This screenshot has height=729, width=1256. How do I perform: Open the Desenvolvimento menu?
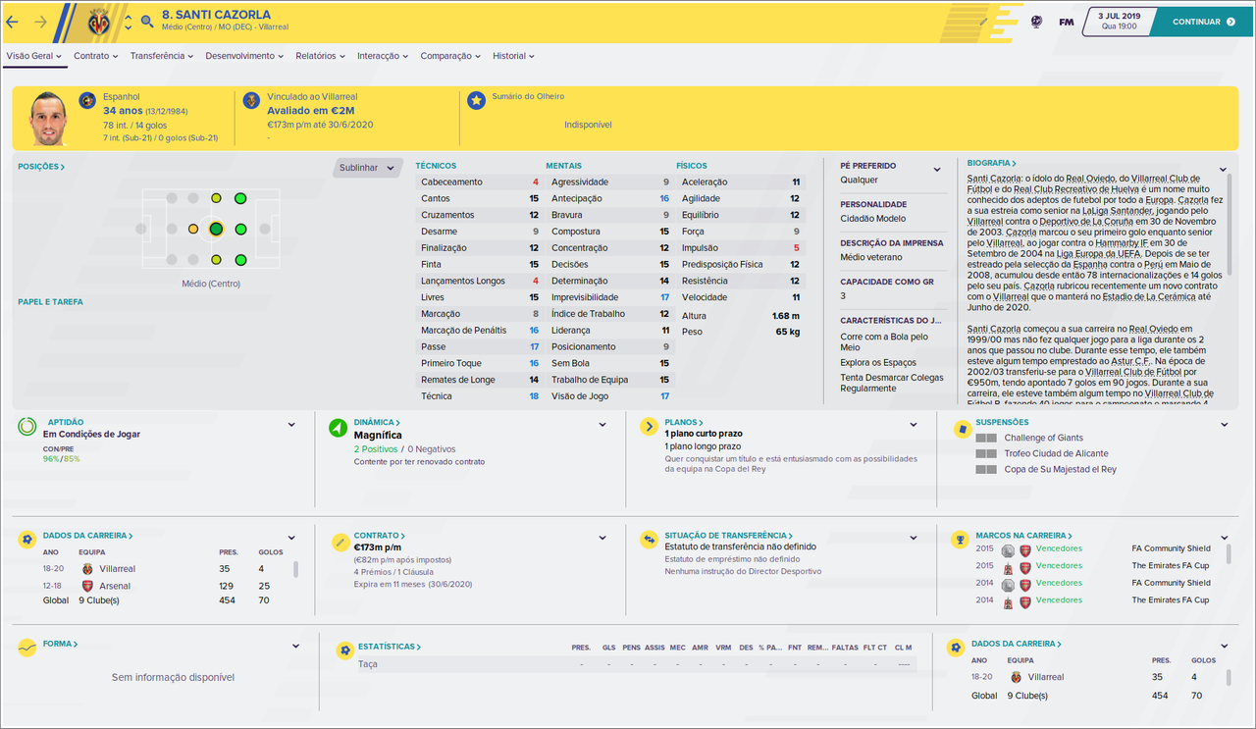pos(244,56)
